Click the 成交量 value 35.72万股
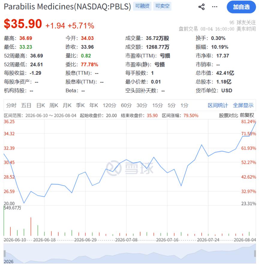Image resolution: width=259 pixels, height=265 pixels. [x=157, y=38]
